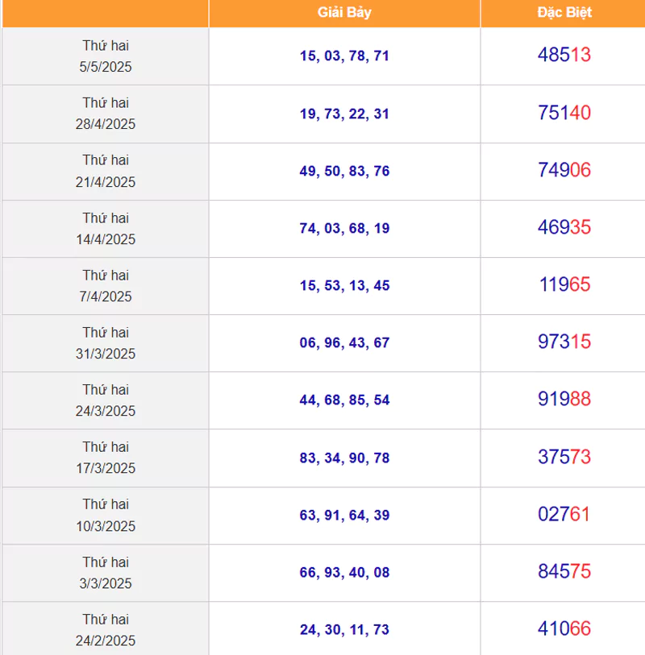
Task: Click the Đặc Biệt column header
Action: click(x=564, y=12)
